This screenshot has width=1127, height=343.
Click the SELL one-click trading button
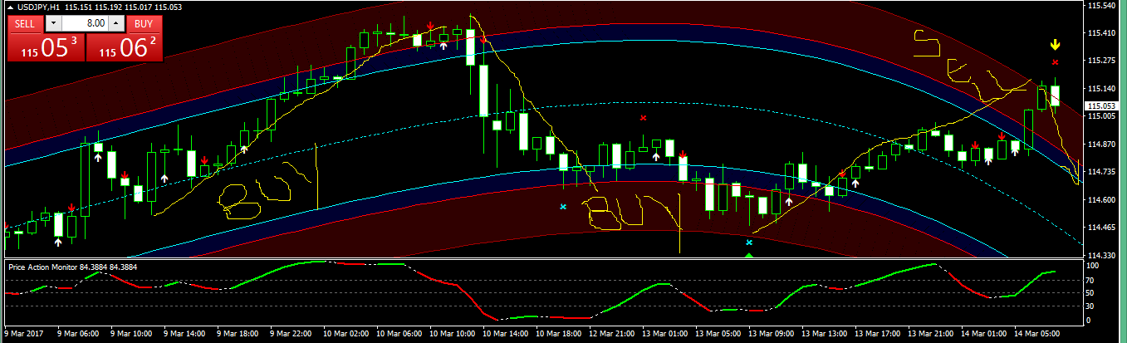click(x=25, y=23)
